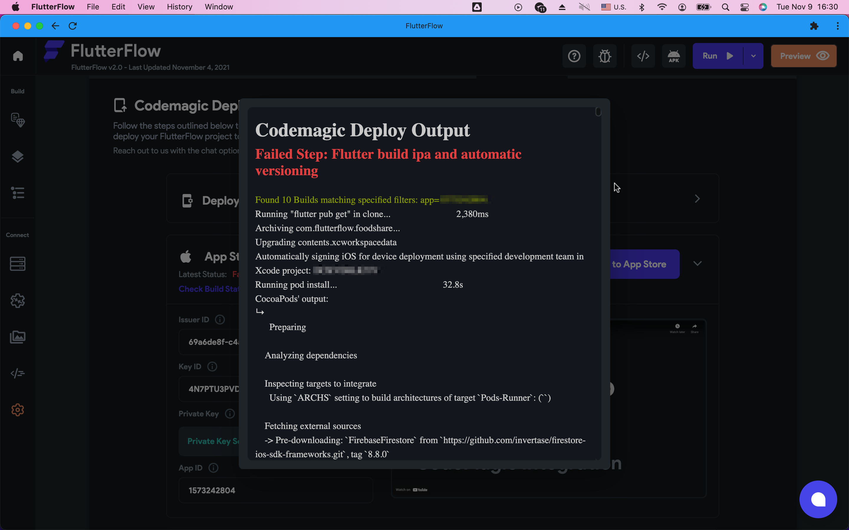Screen dimensions: 849x530
Task: Click the Deploy to App Store button
Action: [645, 264]
